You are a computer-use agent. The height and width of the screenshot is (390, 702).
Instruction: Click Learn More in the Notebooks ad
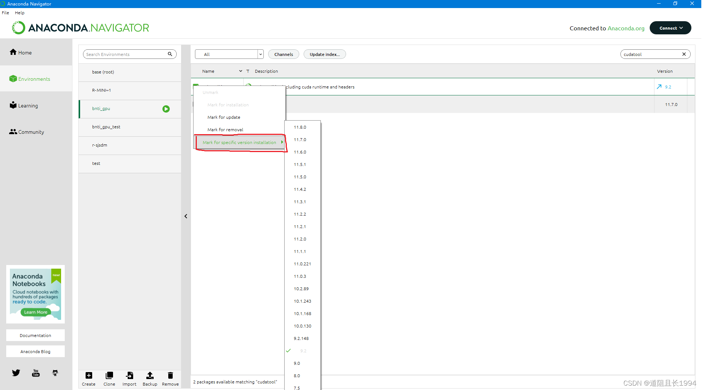click(35, 312)
